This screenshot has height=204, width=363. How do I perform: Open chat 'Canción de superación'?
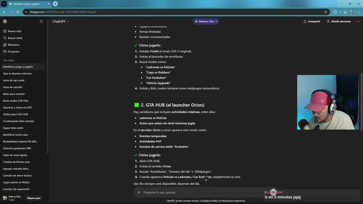point(23,189)
